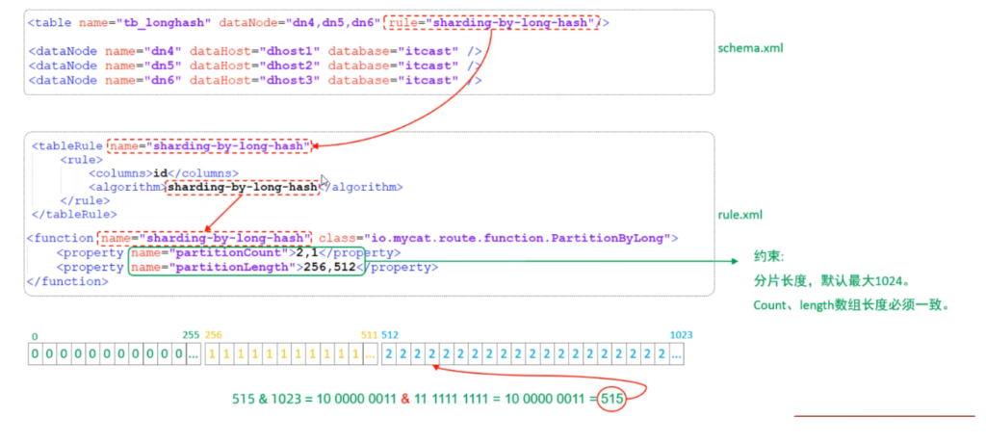
Task: Click the 1023 index label above array
Action: [681, 335]
